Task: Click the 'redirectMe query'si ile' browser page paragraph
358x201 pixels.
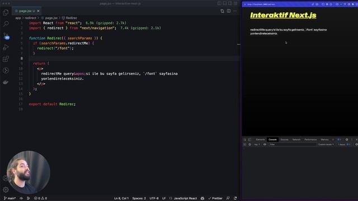Action: pyautogui.click(x=289, y=31)
